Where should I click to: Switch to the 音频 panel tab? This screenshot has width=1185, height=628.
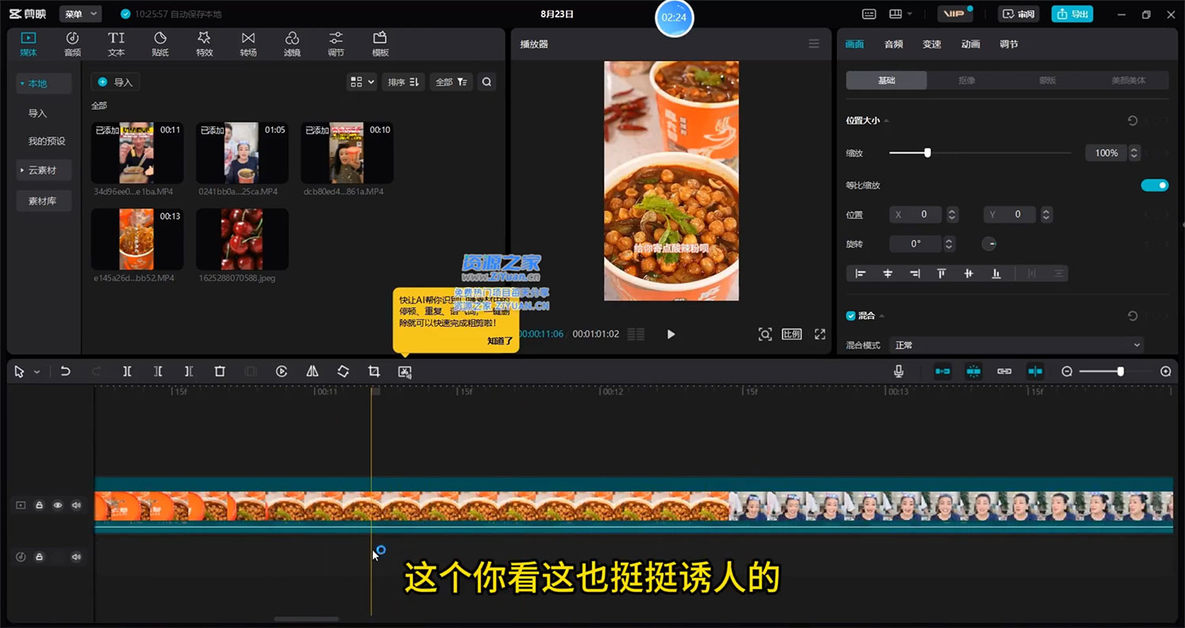point(893,44)
